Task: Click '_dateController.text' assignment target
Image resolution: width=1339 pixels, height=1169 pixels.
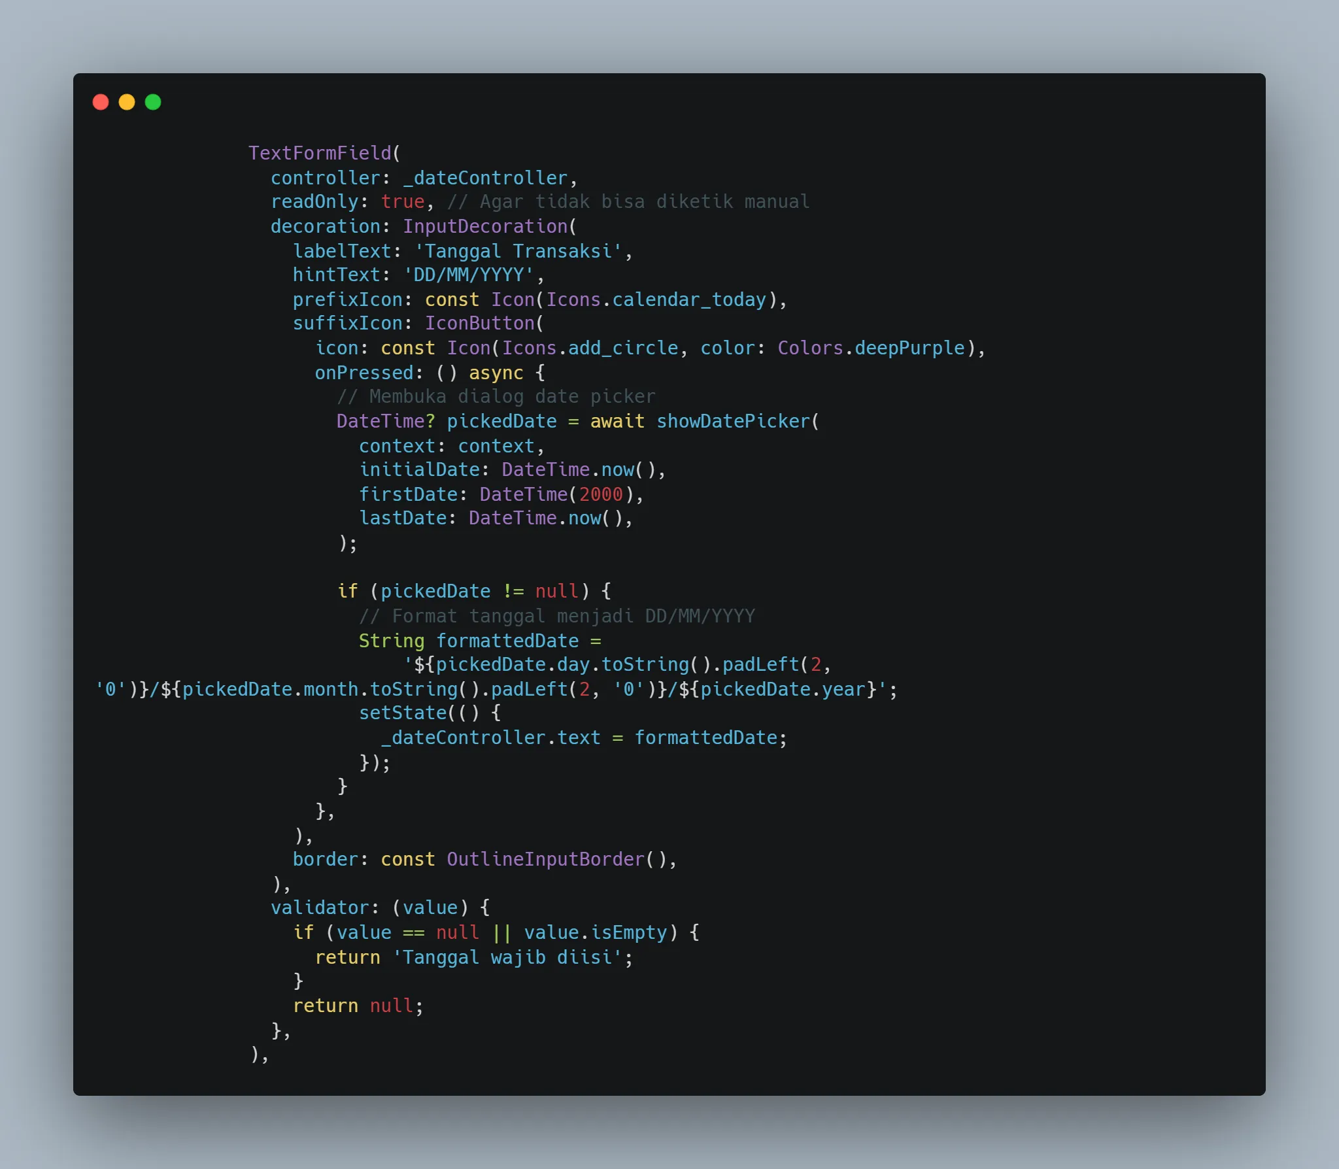Action: pyautogui.click(x=490, y=737)
